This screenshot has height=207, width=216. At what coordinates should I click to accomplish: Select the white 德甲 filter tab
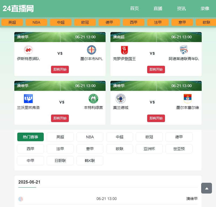[179, 137]
